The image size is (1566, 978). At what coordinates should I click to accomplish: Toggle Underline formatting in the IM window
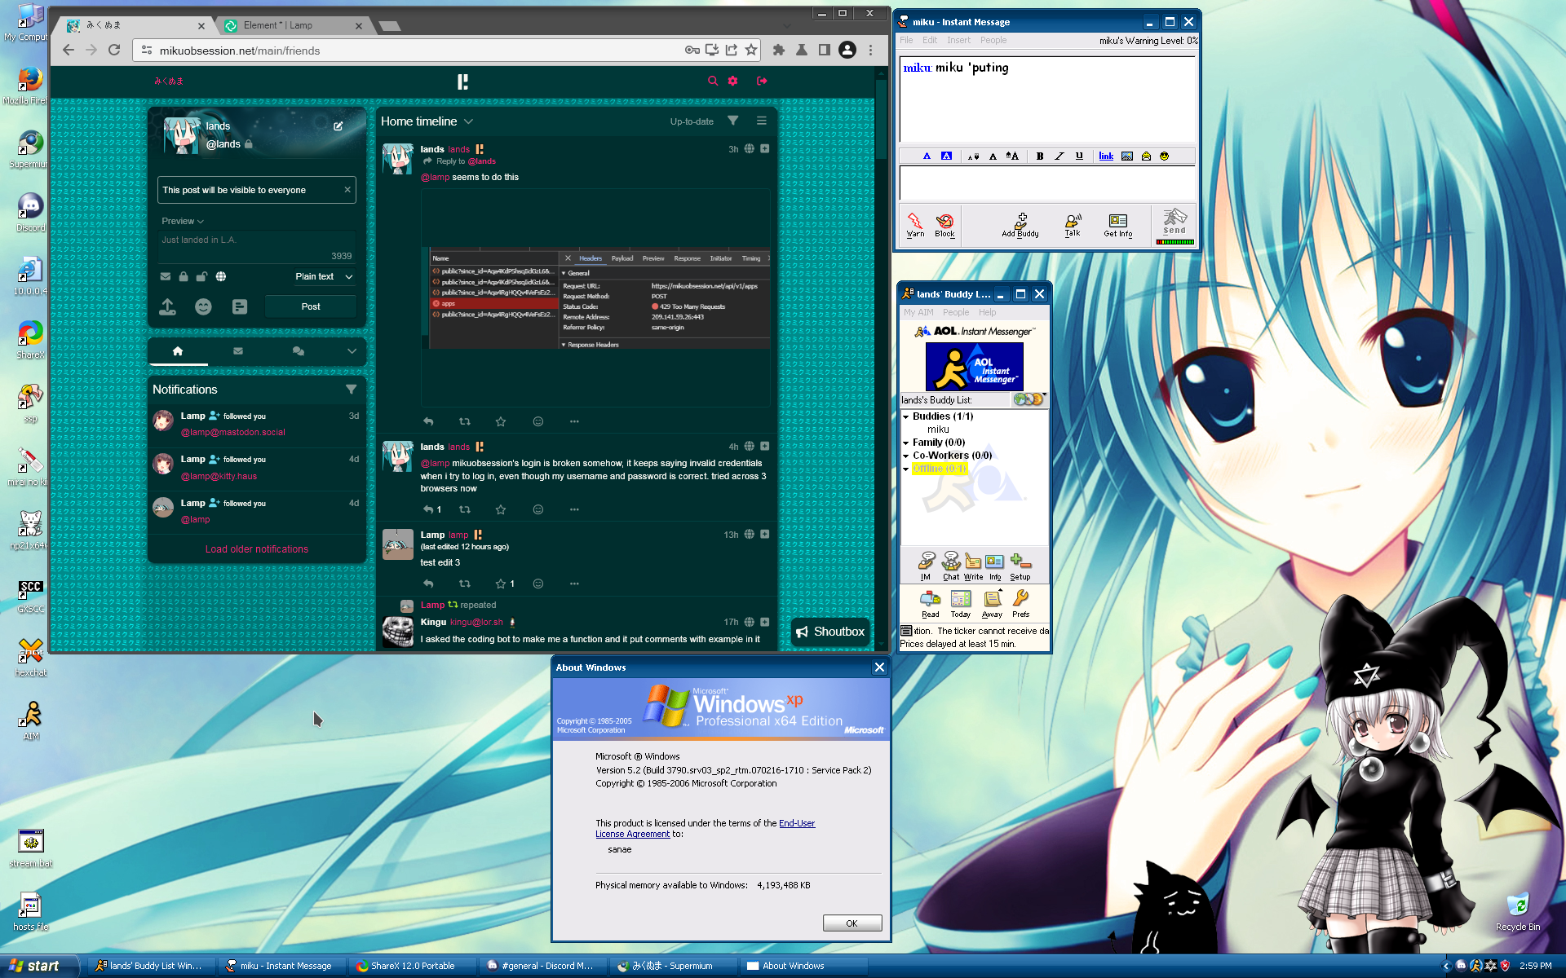1079,156
